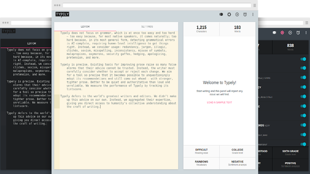Screen dimensions: 310x174
Task: Click the DIFFICULT Reading ease tile
Action: point(201,151)
